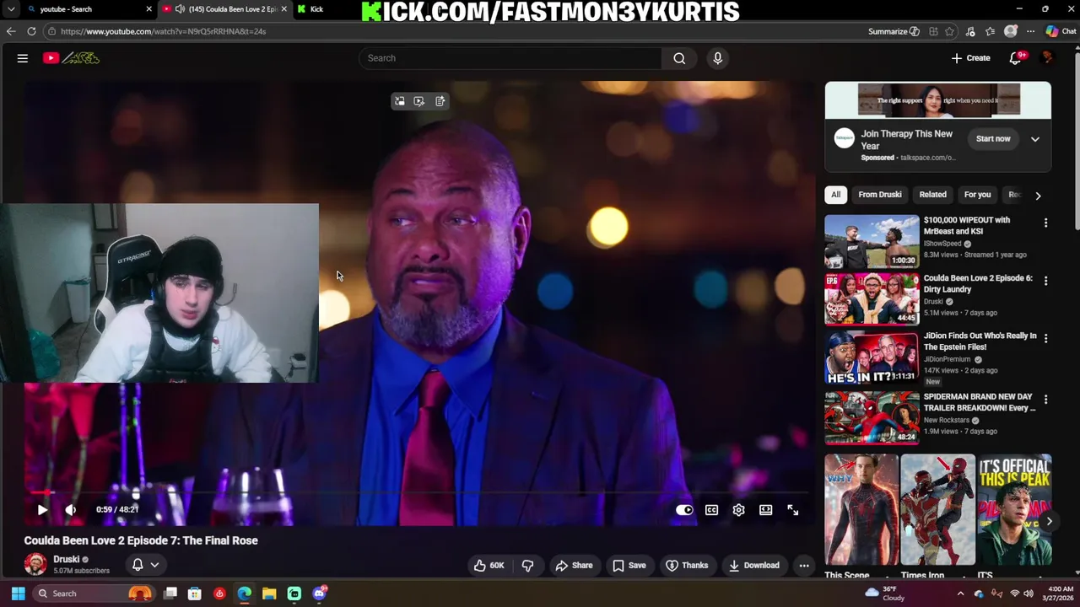Switch to the Kick browser tab

(316, 9)
